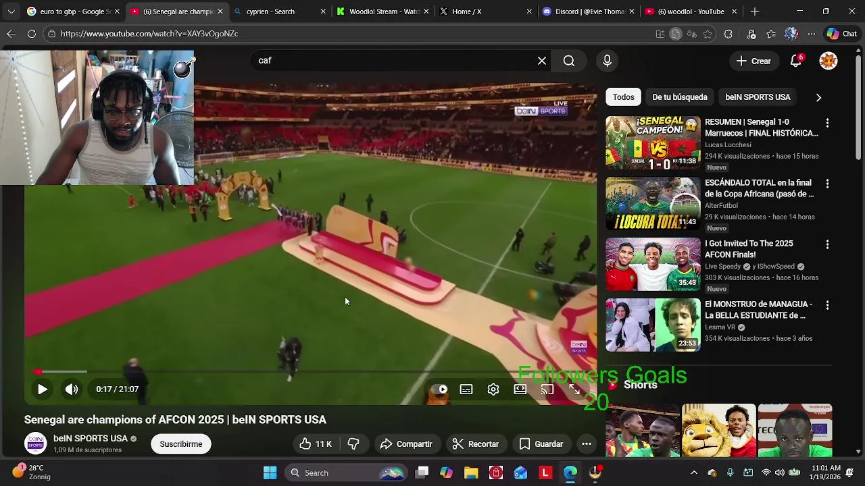Open the Crear create menu
Image resolution: width=865 pixels, height=486 pixels.
(753, 61)
